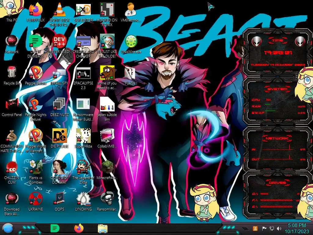Image resolution: width=313 pixels, height=235 pixels.
Task: Click the TIME widget header
Action: pos(278,41)
